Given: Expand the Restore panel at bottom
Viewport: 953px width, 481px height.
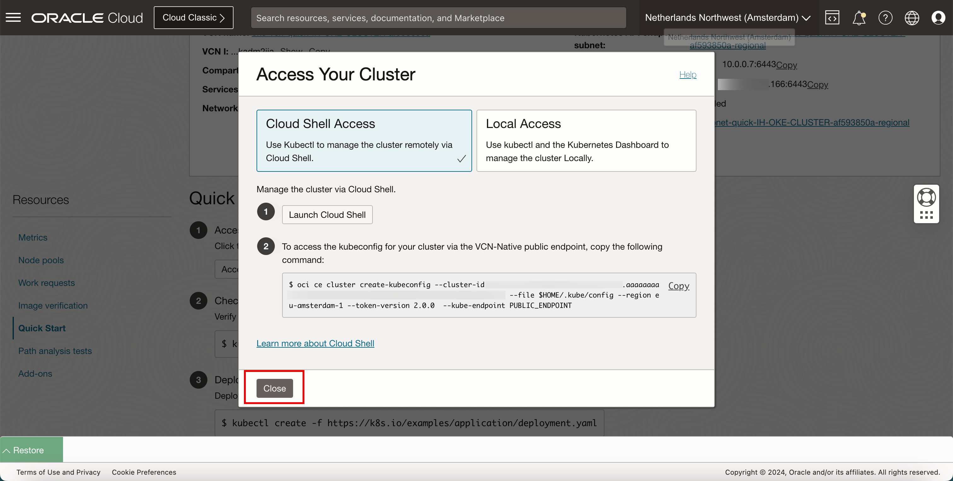Looking at the screenshot, I should tap(31, 450).
